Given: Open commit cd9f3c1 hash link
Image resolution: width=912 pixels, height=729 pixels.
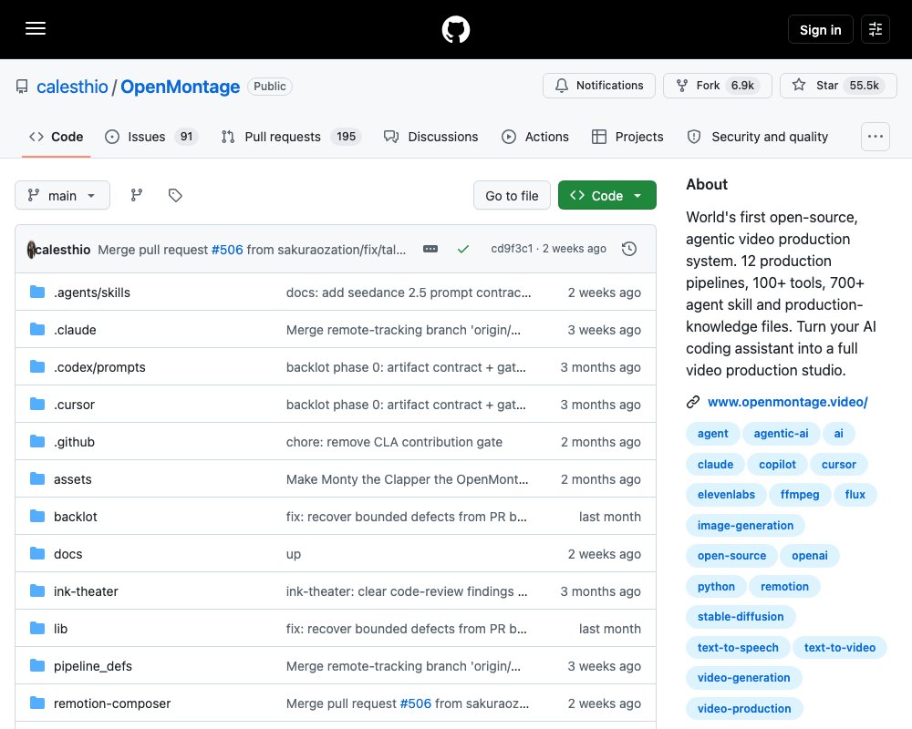Looking at the screenshot, I should pos(512,249).
